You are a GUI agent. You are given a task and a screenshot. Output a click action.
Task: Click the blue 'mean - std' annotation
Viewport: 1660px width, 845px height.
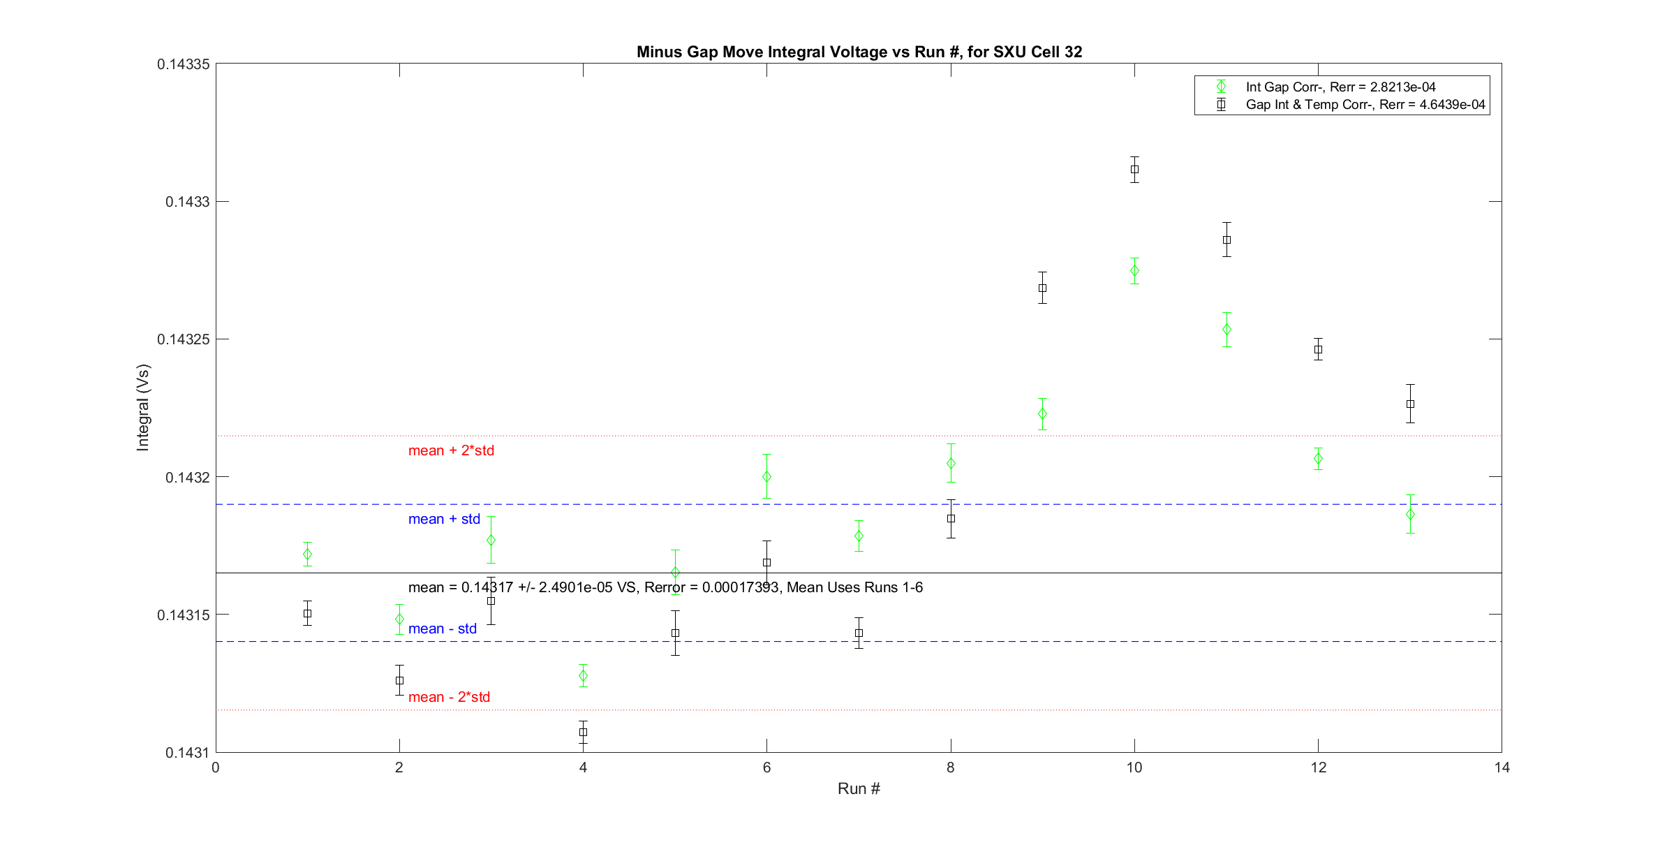coord(443,629)
